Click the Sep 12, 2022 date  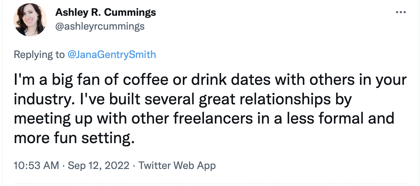click(x=99, y=166)
